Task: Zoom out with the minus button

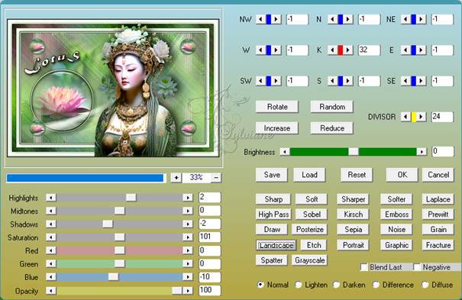Action: (216, 178)
